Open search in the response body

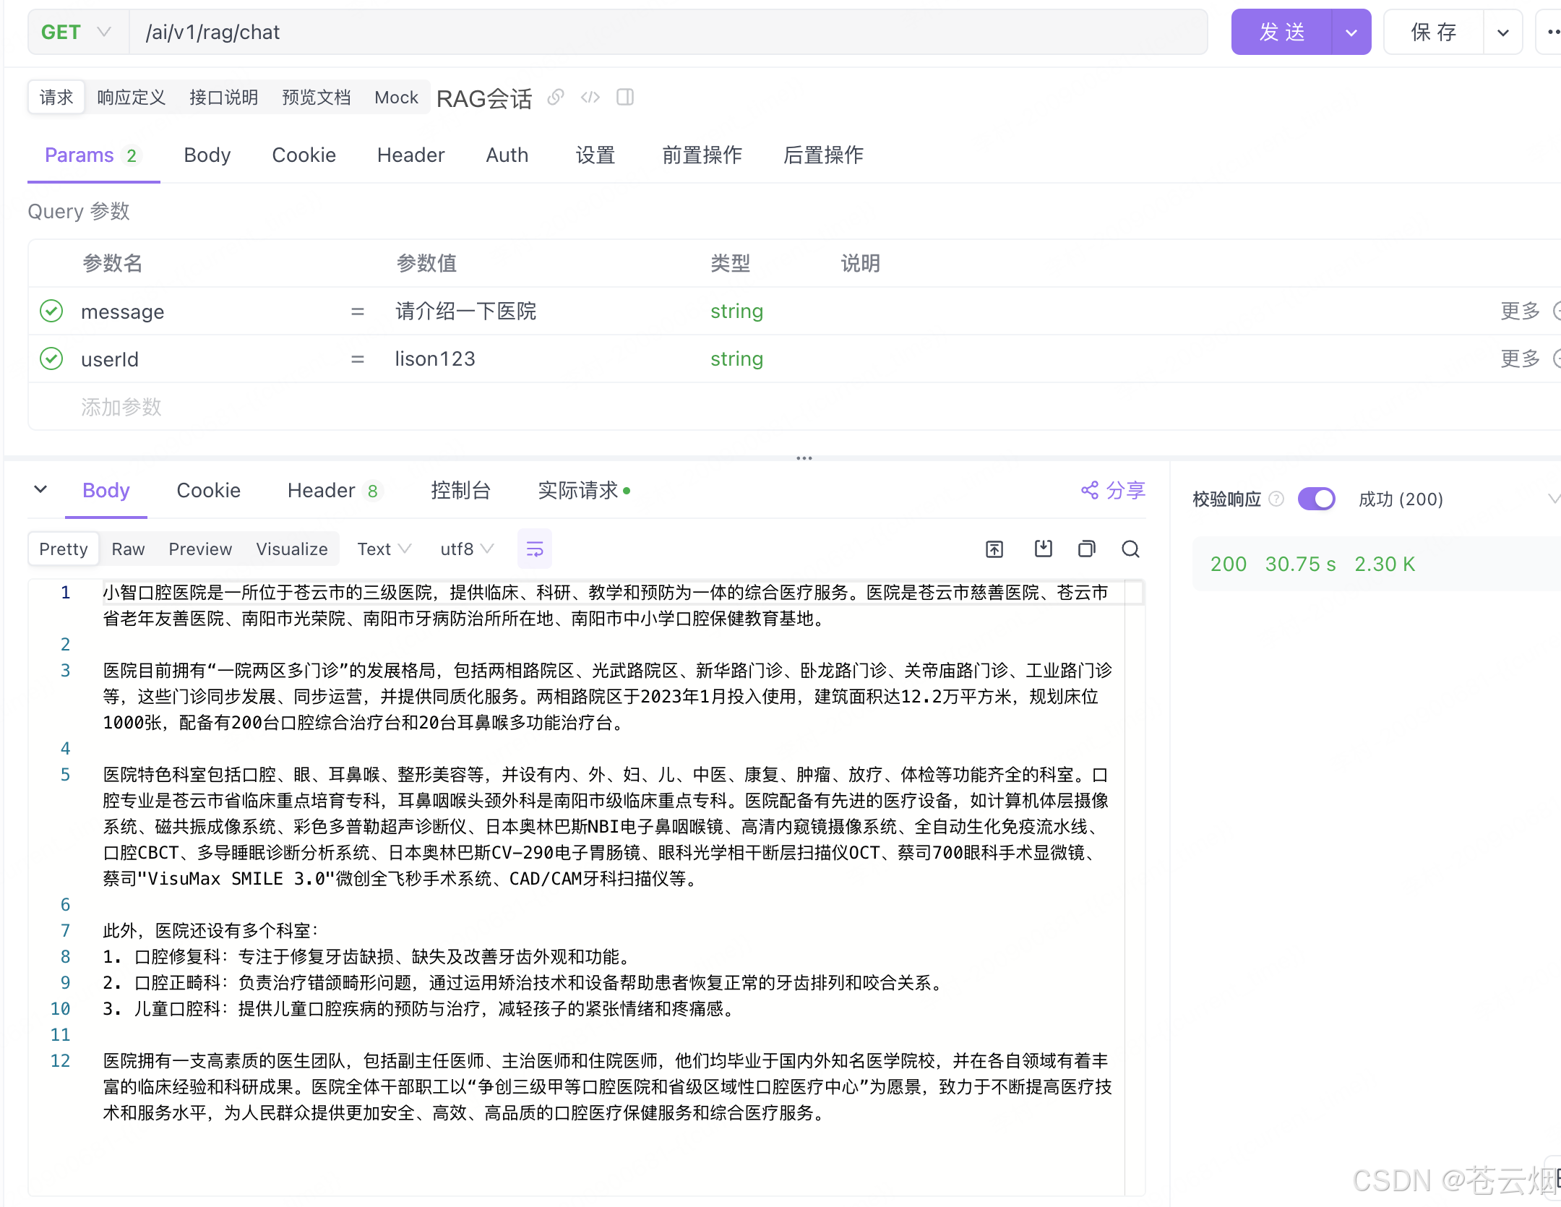pos(1131,549)
